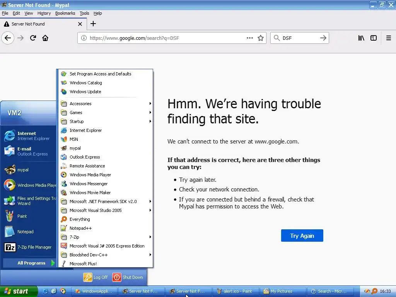Open the Help menu
This screenshot has height=297, width=396.
[x=98, y=14]
